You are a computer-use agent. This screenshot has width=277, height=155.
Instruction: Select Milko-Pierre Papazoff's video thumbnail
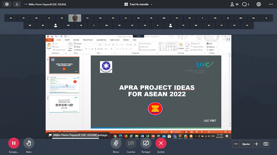coord(75,18)
